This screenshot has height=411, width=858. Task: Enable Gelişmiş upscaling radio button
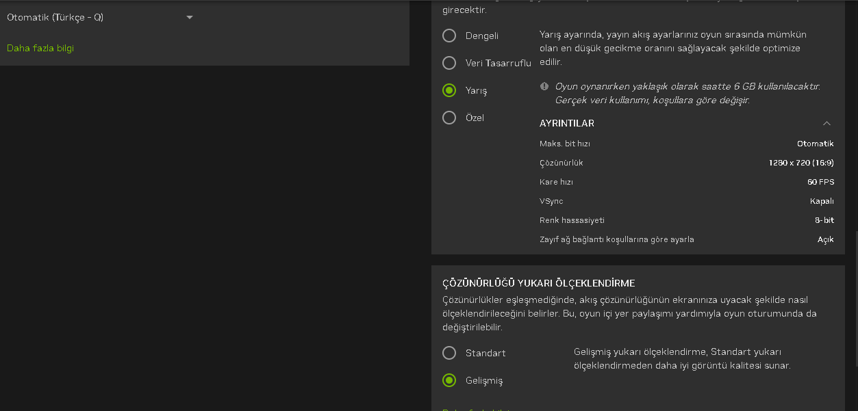[449, 380]
